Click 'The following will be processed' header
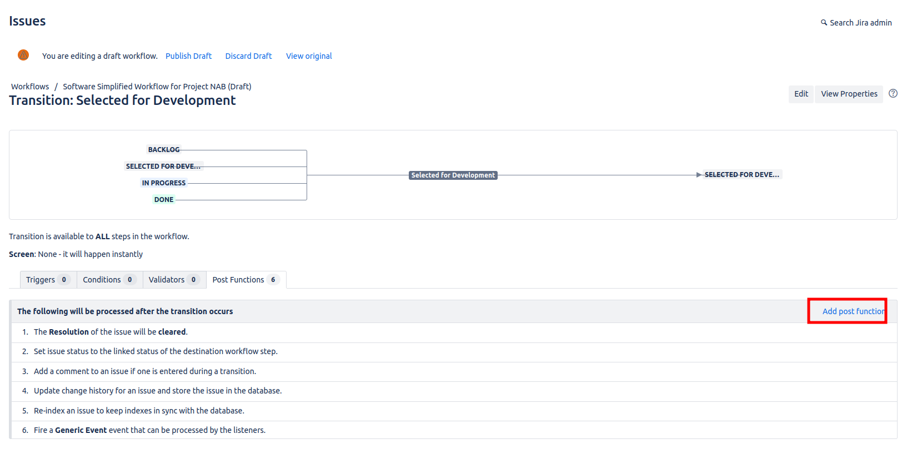 tap(125, 311)
